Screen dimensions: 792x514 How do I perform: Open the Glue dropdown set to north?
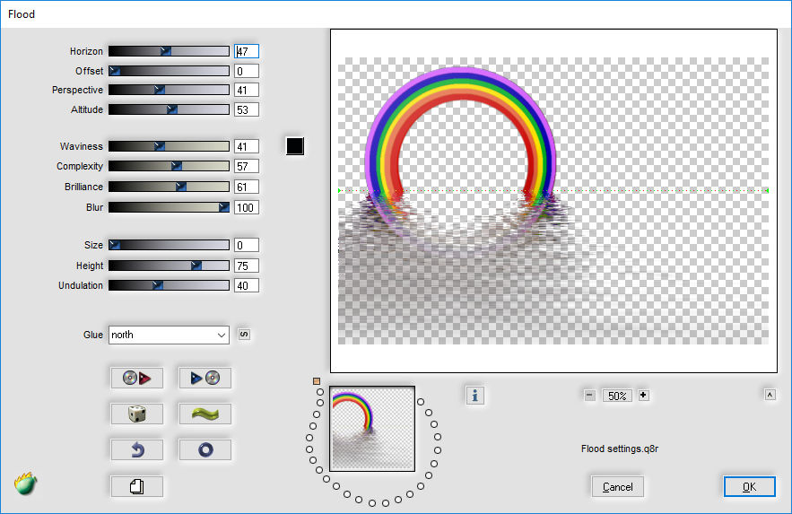[x=169, y=335]
